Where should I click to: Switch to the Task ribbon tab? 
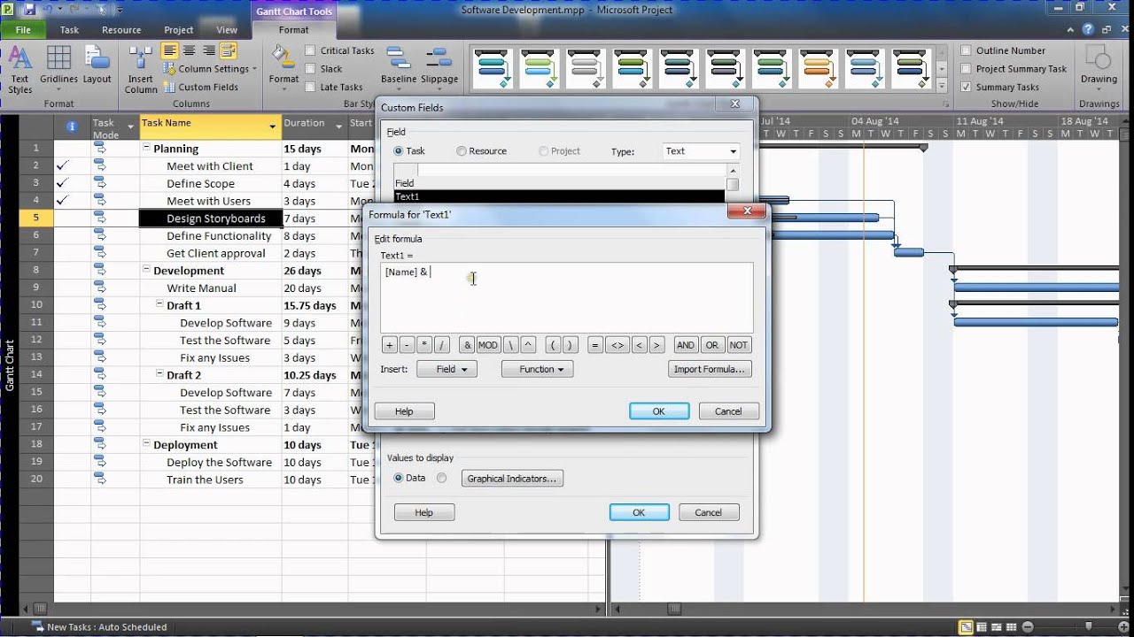tap(69, 29)
